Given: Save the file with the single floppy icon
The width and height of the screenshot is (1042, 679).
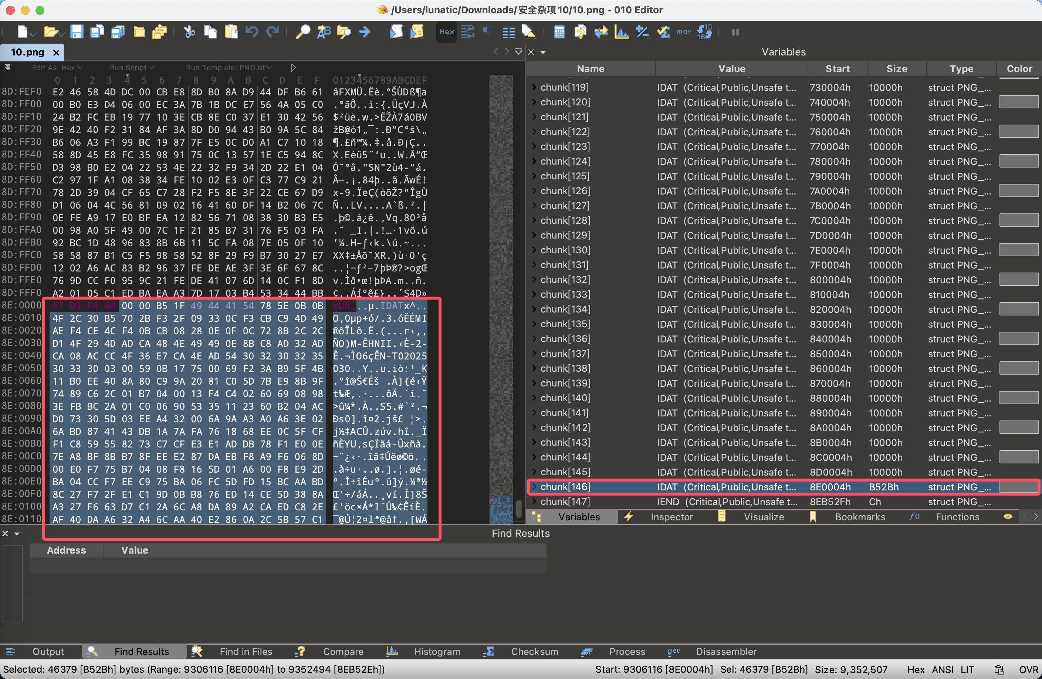Looking at the screenshot, I should click(x=77, y=32).
